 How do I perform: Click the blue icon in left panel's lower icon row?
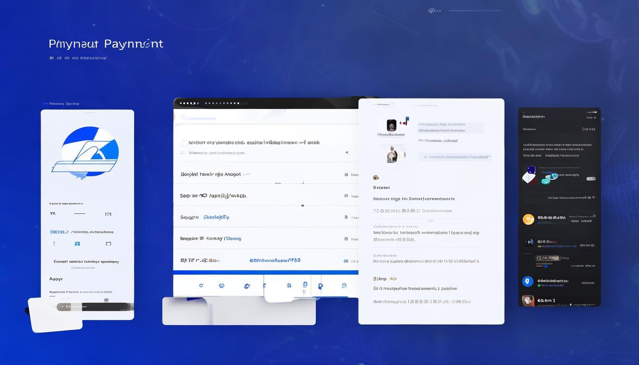[x=77, y=244]
